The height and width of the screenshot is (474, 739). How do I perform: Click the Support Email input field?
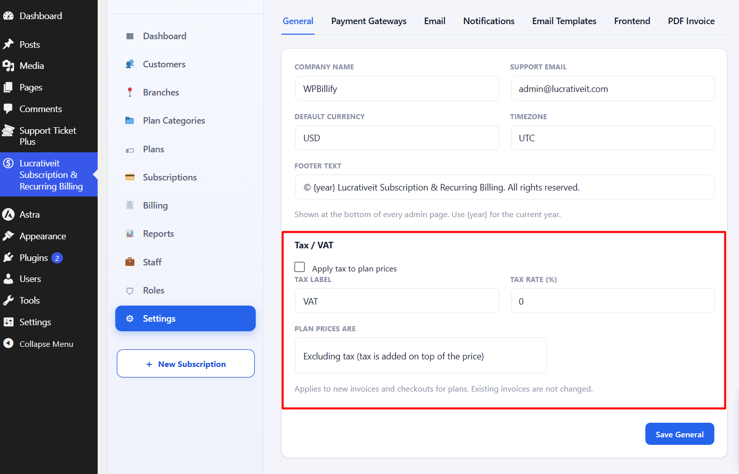click(x=613, y=88)
